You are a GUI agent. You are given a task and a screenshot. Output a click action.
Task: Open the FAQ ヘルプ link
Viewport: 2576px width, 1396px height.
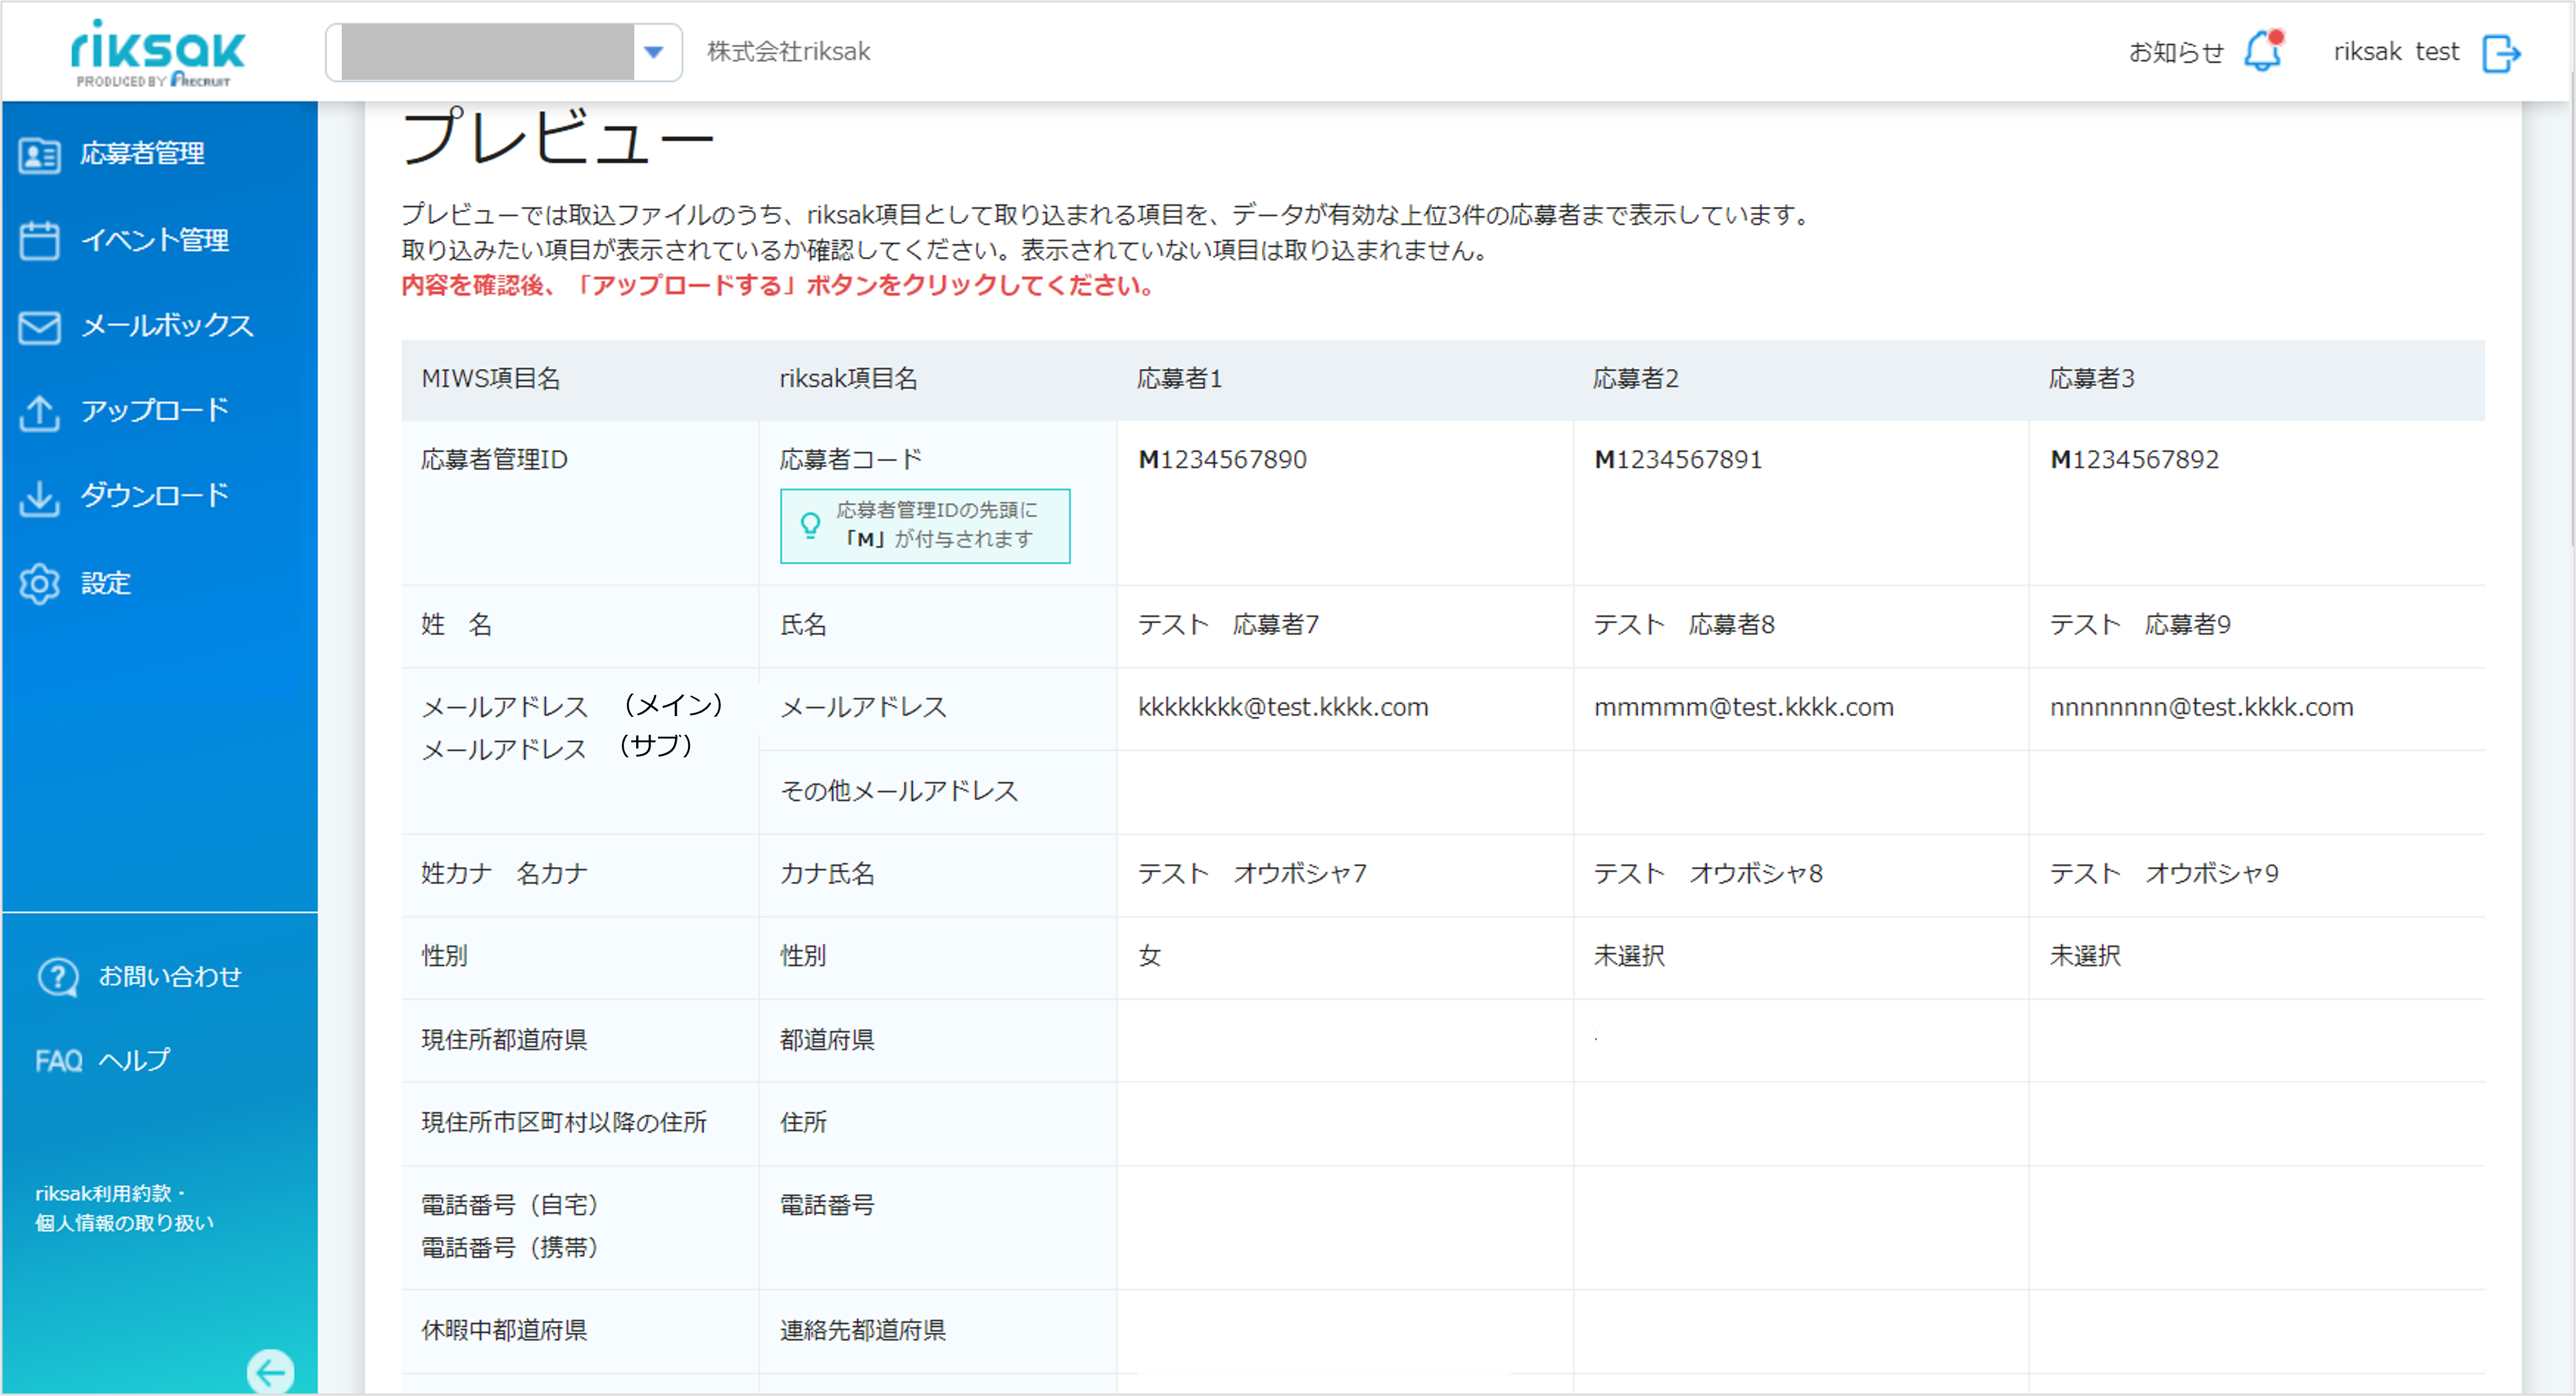(x=102, y=1061)
